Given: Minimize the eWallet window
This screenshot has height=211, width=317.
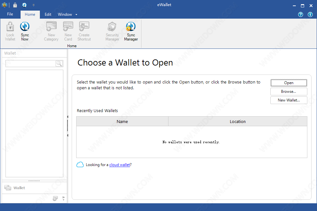Looking at the screenshot, I should coord(294,6).
